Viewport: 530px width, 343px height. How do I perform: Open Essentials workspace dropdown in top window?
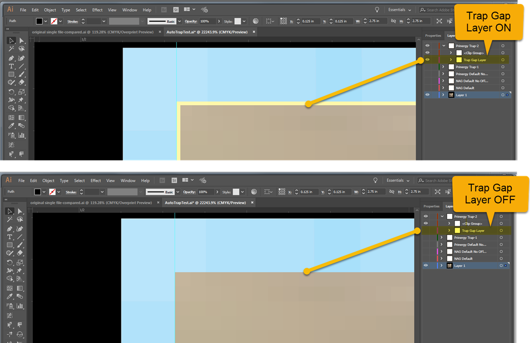(x=400, y=10)
